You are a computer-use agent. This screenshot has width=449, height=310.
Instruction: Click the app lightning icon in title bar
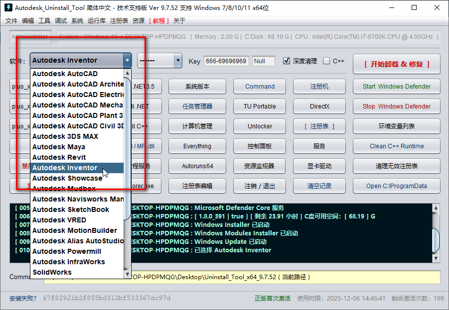click(8, 7)
